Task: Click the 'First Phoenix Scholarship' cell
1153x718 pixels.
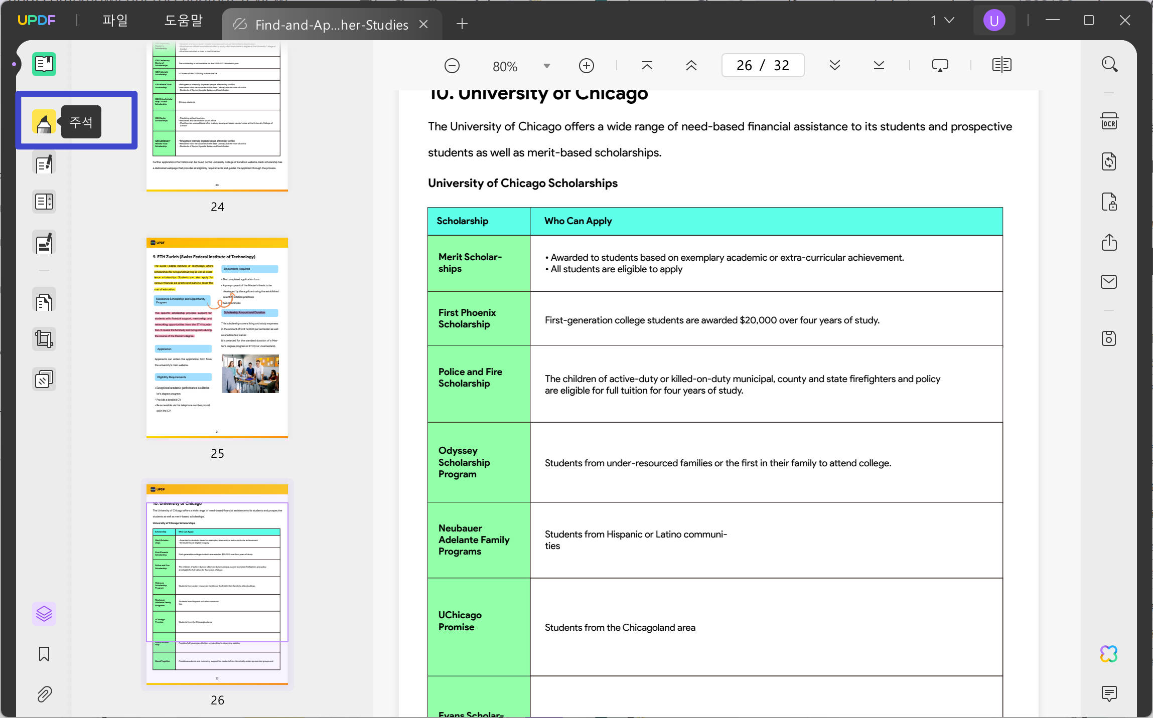Action: (x=479, y=318)
